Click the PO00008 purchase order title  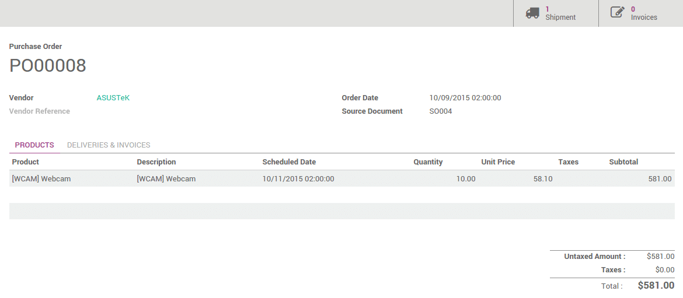coord(48,66)
